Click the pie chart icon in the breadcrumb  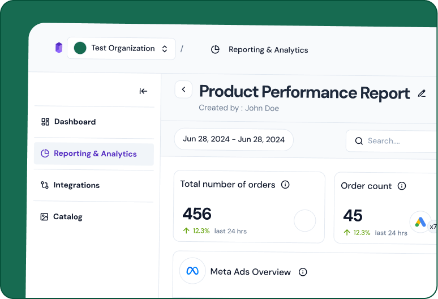coord(215,49)
